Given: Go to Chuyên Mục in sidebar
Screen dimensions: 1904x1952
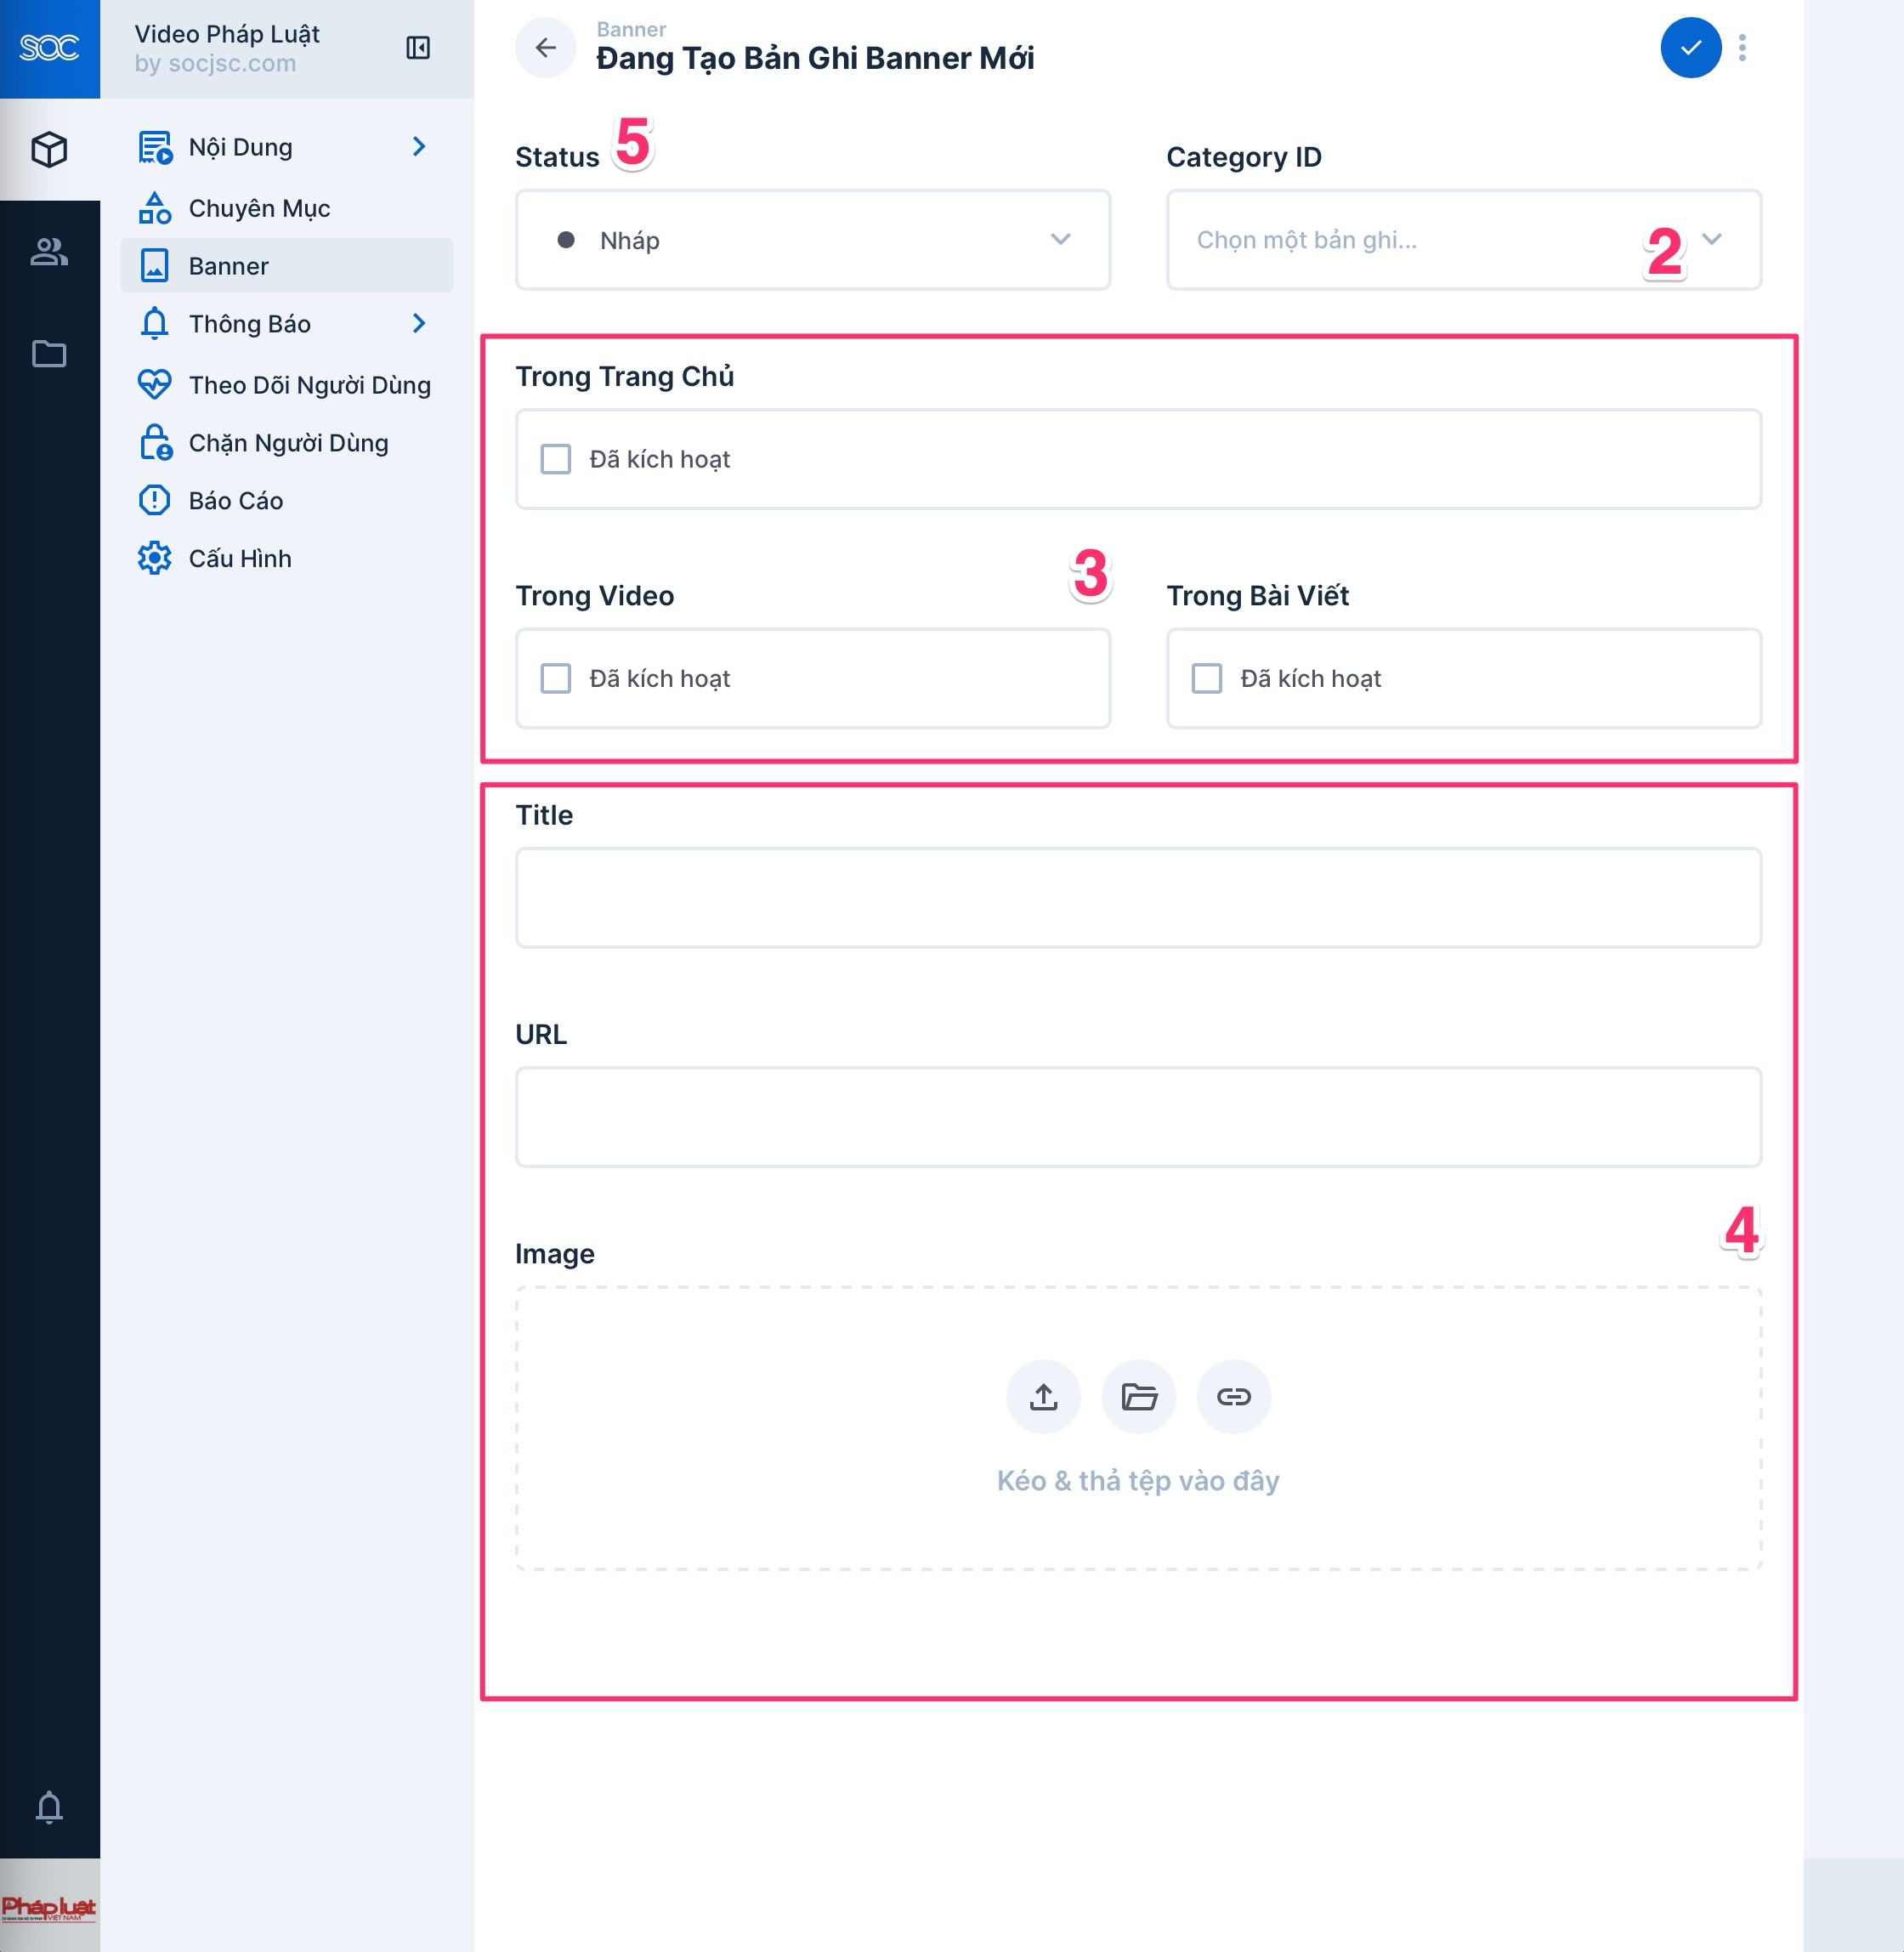Looking at the screenshot, I should click(x=259, y=208).
